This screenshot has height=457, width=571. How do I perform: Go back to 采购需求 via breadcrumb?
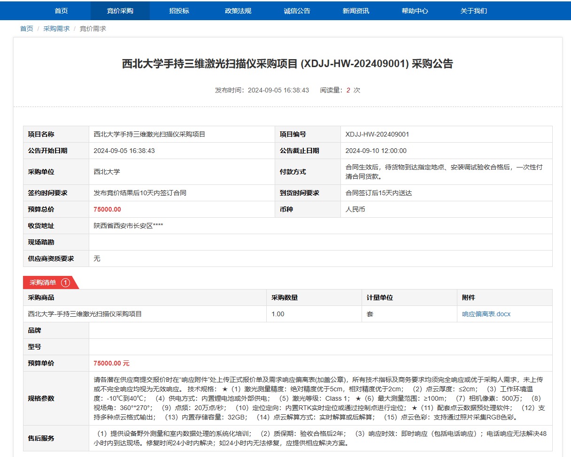(x=56, y=29)
